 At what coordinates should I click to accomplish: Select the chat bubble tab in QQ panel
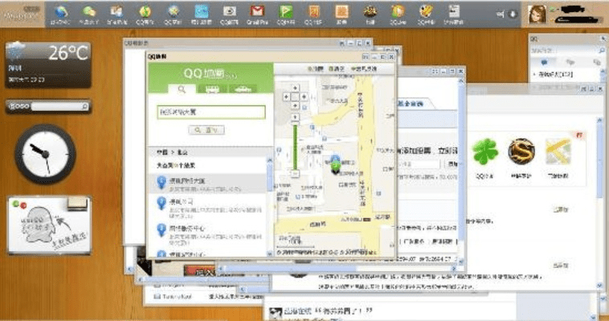pos(544,62)
